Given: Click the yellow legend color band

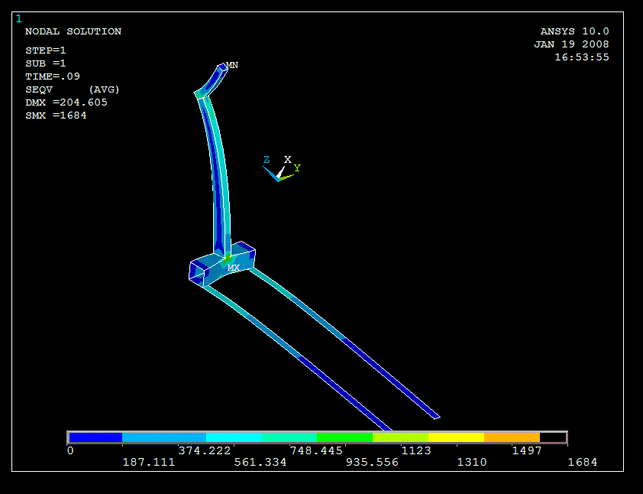Looking at the screenshot, I should tap(457, 437).
